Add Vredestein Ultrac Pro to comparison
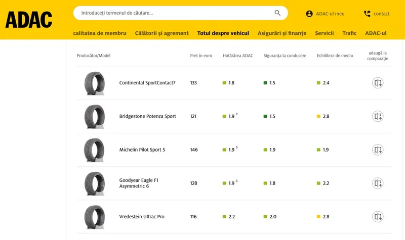The image size is (405, 240). (378, 217)
